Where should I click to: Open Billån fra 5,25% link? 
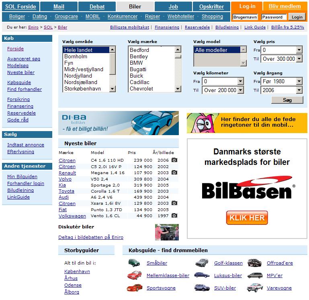click(x=288, y=27)
